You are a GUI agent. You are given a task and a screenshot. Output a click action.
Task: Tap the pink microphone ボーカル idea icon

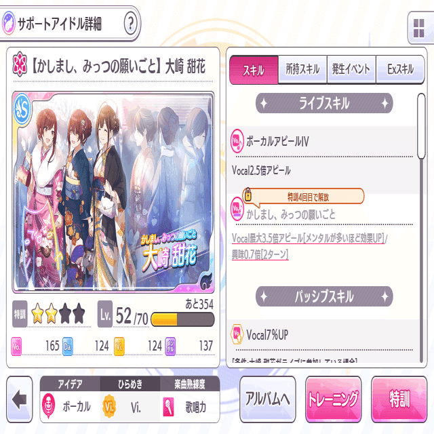[49, 406]
